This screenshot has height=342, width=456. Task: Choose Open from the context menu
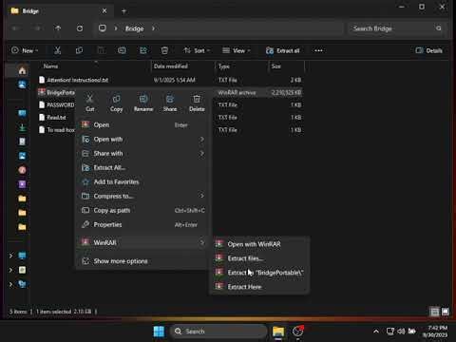(x=142, y=125)
